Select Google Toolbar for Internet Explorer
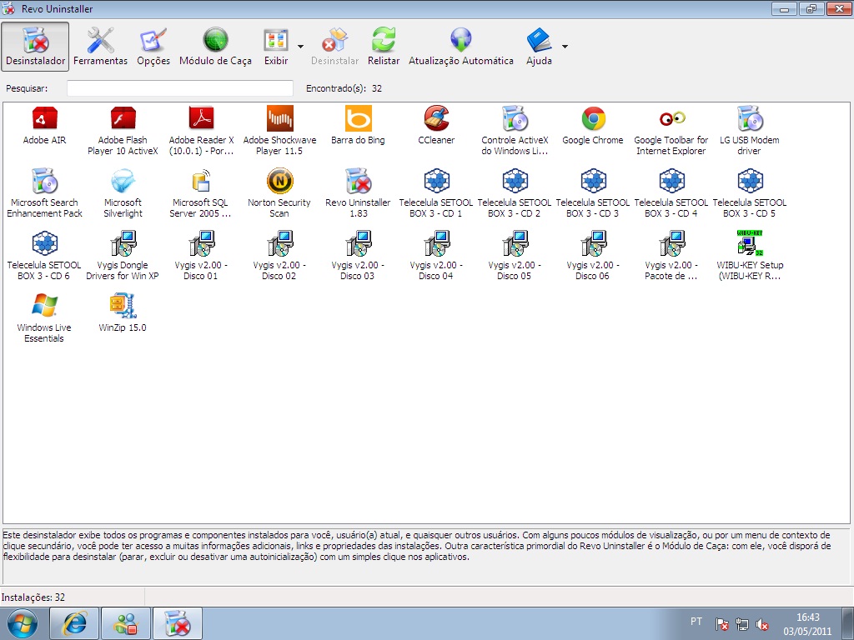The image size is (854, 640). point(671,131)
